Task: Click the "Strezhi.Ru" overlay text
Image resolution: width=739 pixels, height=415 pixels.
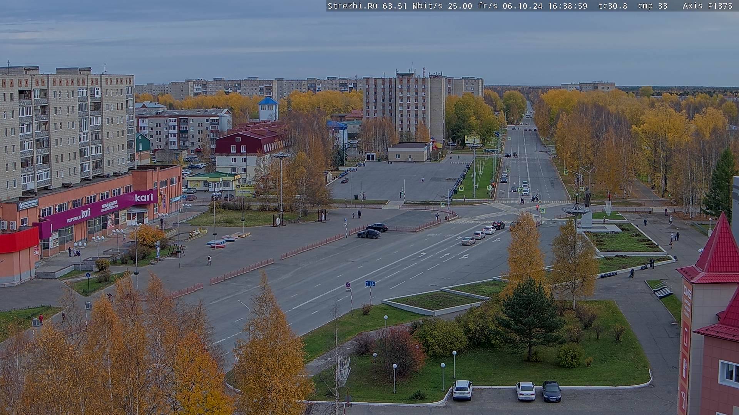Action: [x=353, y=6]
